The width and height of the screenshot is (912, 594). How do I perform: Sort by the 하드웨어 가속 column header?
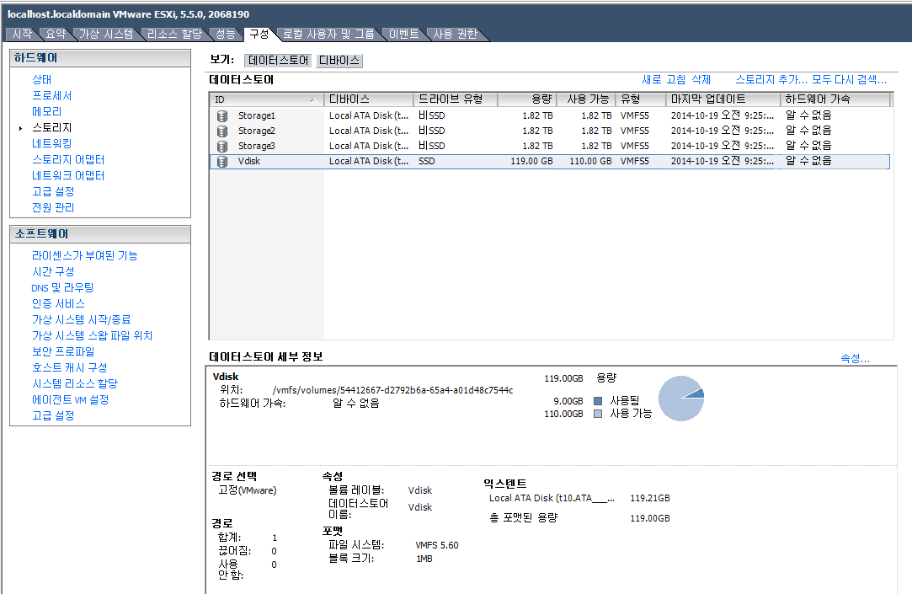pyautogui.click(x=835, y=99)
